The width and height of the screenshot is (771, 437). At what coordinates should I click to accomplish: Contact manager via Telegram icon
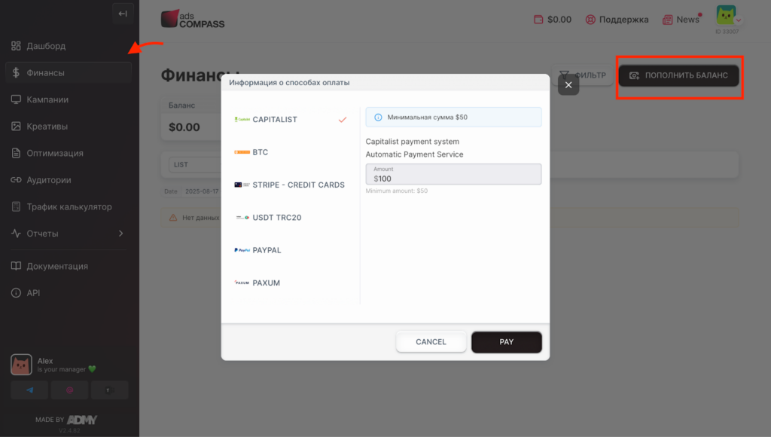(29, 390)
